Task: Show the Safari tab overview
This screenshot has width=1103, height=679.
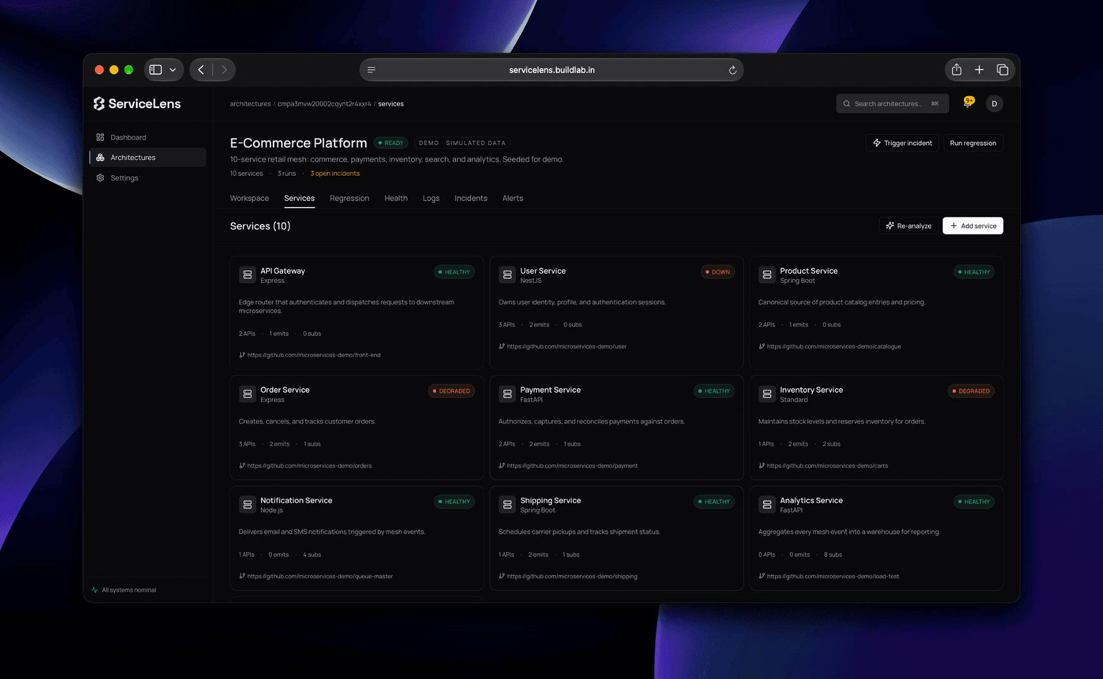Action: 1002,70
